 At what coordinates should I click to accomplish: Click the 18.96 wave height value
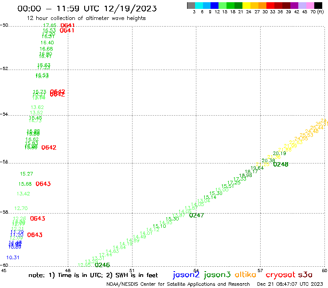coord(246,175)
